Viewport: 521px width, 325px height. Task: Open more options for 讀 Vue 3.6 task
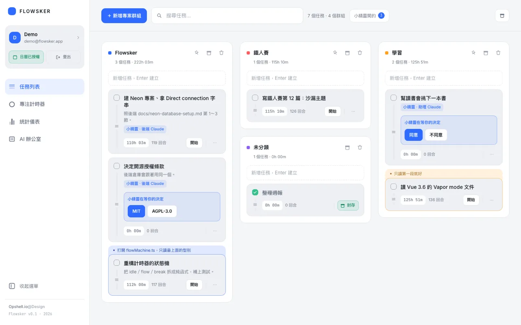[492, 200]
